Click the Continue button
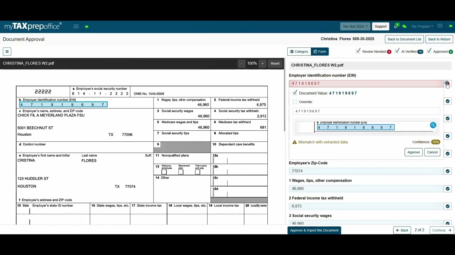Screen dimensions: 455x255 (441, 230)
